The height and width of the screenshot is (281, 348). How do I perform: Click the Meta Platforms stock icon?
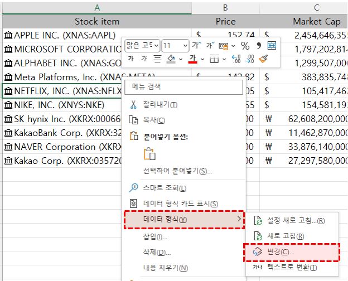[8, 77]
